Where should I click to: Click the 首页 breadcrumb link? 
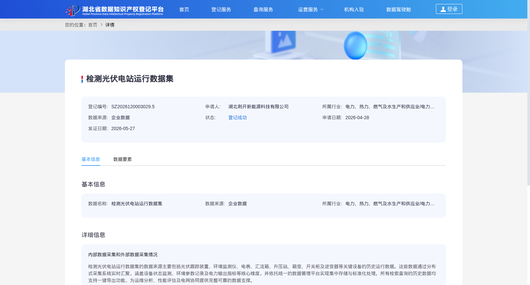click(x=93, y=25)
